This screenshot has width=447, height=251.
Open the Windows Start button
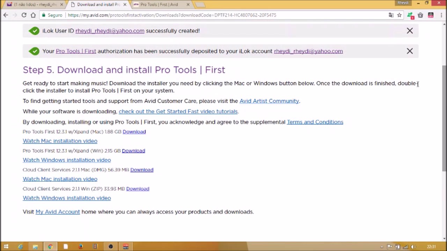[6, 246]
